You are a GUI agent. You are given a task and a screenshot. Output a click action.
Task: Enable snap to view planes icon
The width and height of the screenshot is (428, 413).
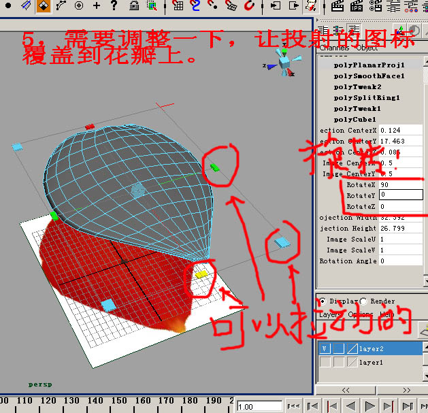click(x=231, y=5)
